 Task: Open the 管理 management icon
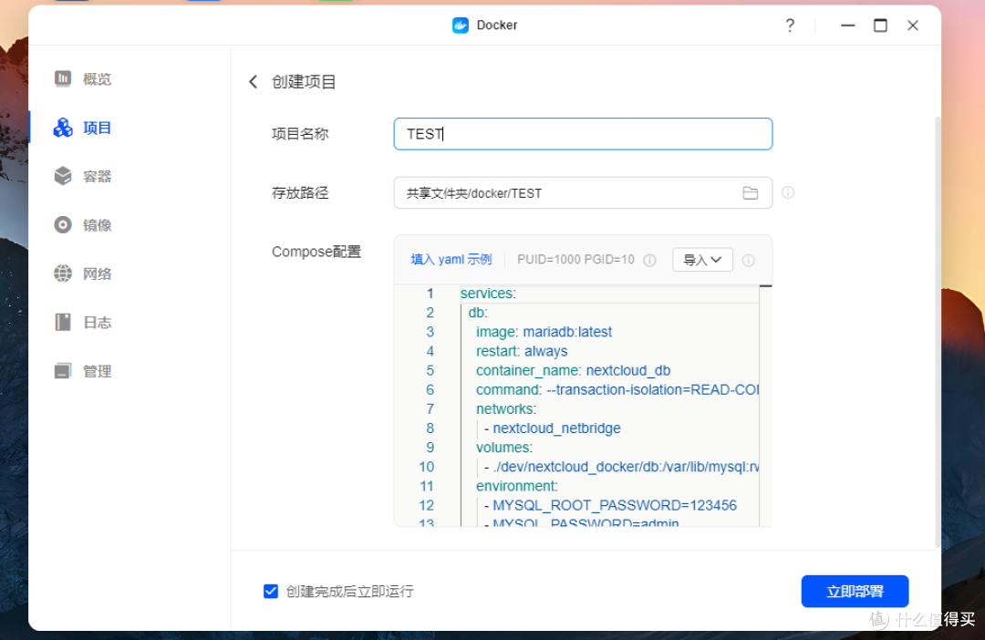[x=63, y=371]
